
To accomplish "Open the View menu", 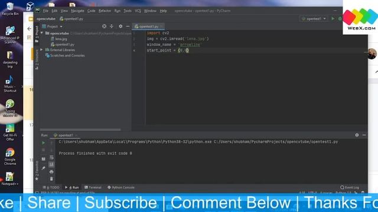I will [x=64, y=11].
